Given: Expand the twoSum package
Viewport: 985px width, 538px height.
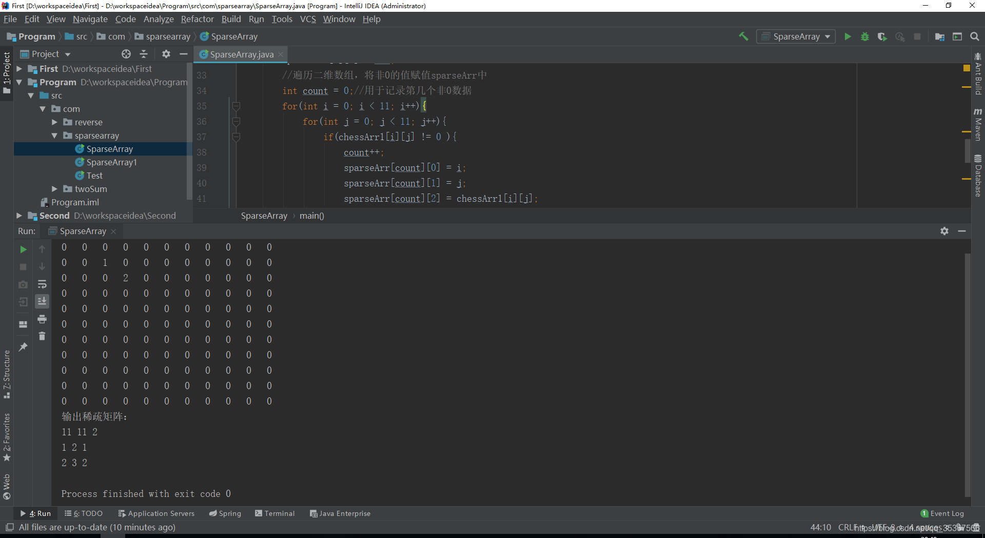Looking at the screenshot, I should tap(54, 189).
